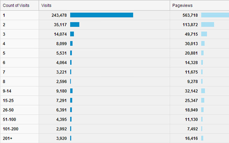Select the light blue bar beside 32,142 pageviews
229x143 pixels.
click(x=203, y=91)
